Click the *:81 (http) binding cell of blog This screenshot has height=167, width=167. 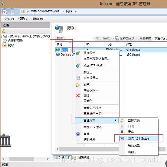133,50
